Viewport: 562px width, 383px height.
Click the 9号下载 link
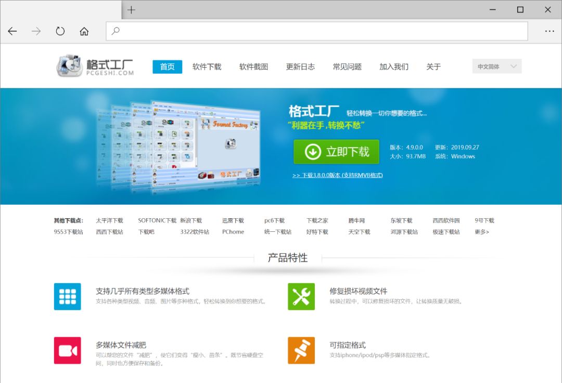484,220
